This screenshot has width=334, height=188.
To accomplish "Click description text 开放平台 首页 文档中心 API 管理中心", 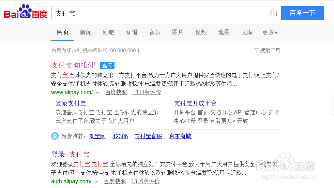I will click(220, 112).
